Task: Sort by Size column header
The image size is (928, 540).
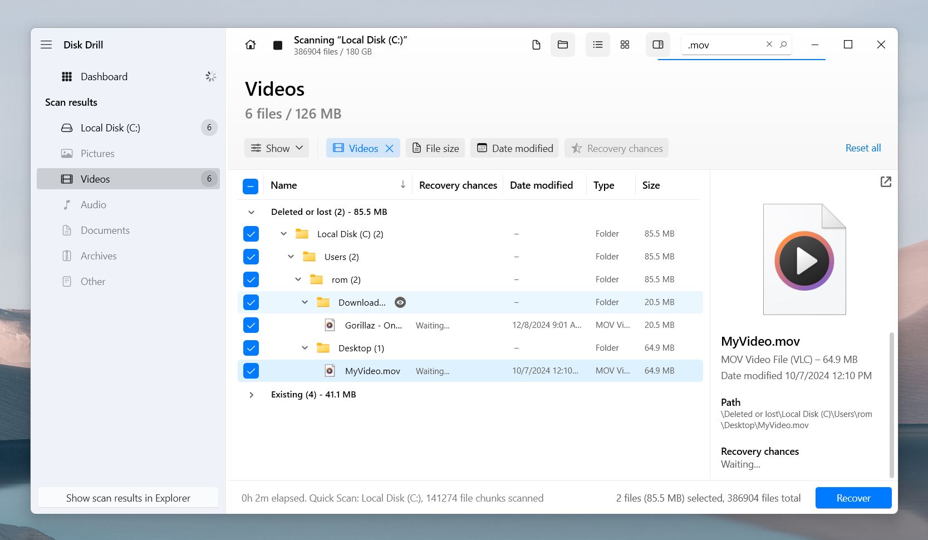Action: [x=651, y=185]
